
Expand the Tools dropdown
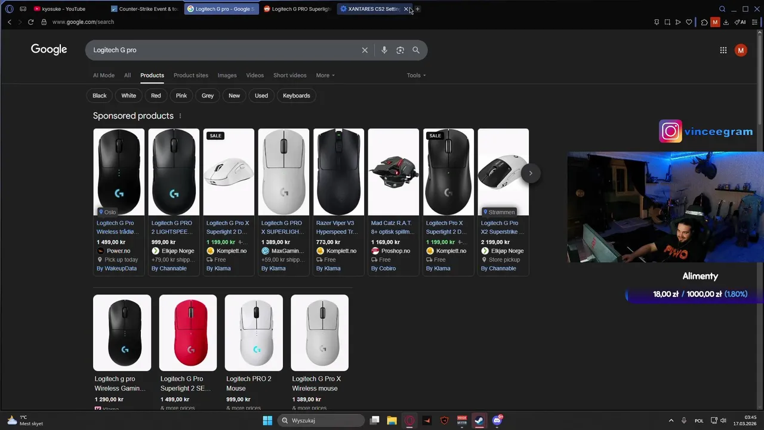416,75
